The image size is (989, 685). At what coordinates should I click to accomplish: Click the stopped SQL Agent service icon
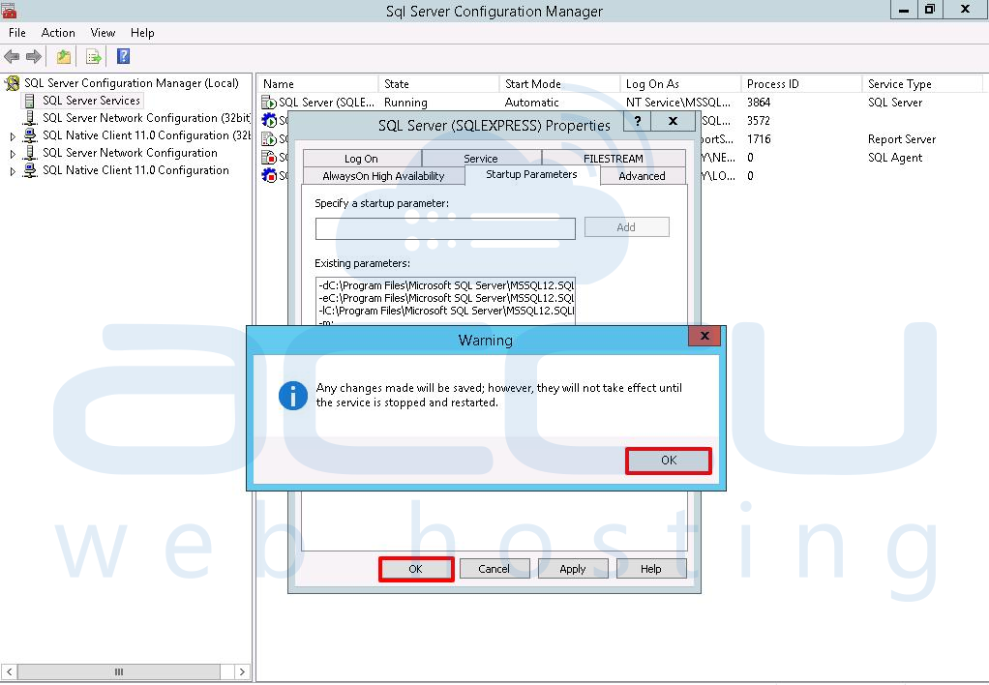tap(269, 157)
